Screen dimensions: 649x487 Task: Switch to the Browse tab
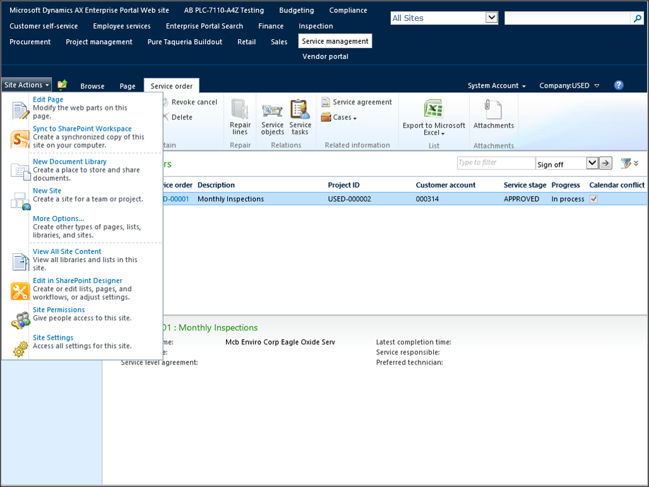pyautogui.click(x=92, y=86)
